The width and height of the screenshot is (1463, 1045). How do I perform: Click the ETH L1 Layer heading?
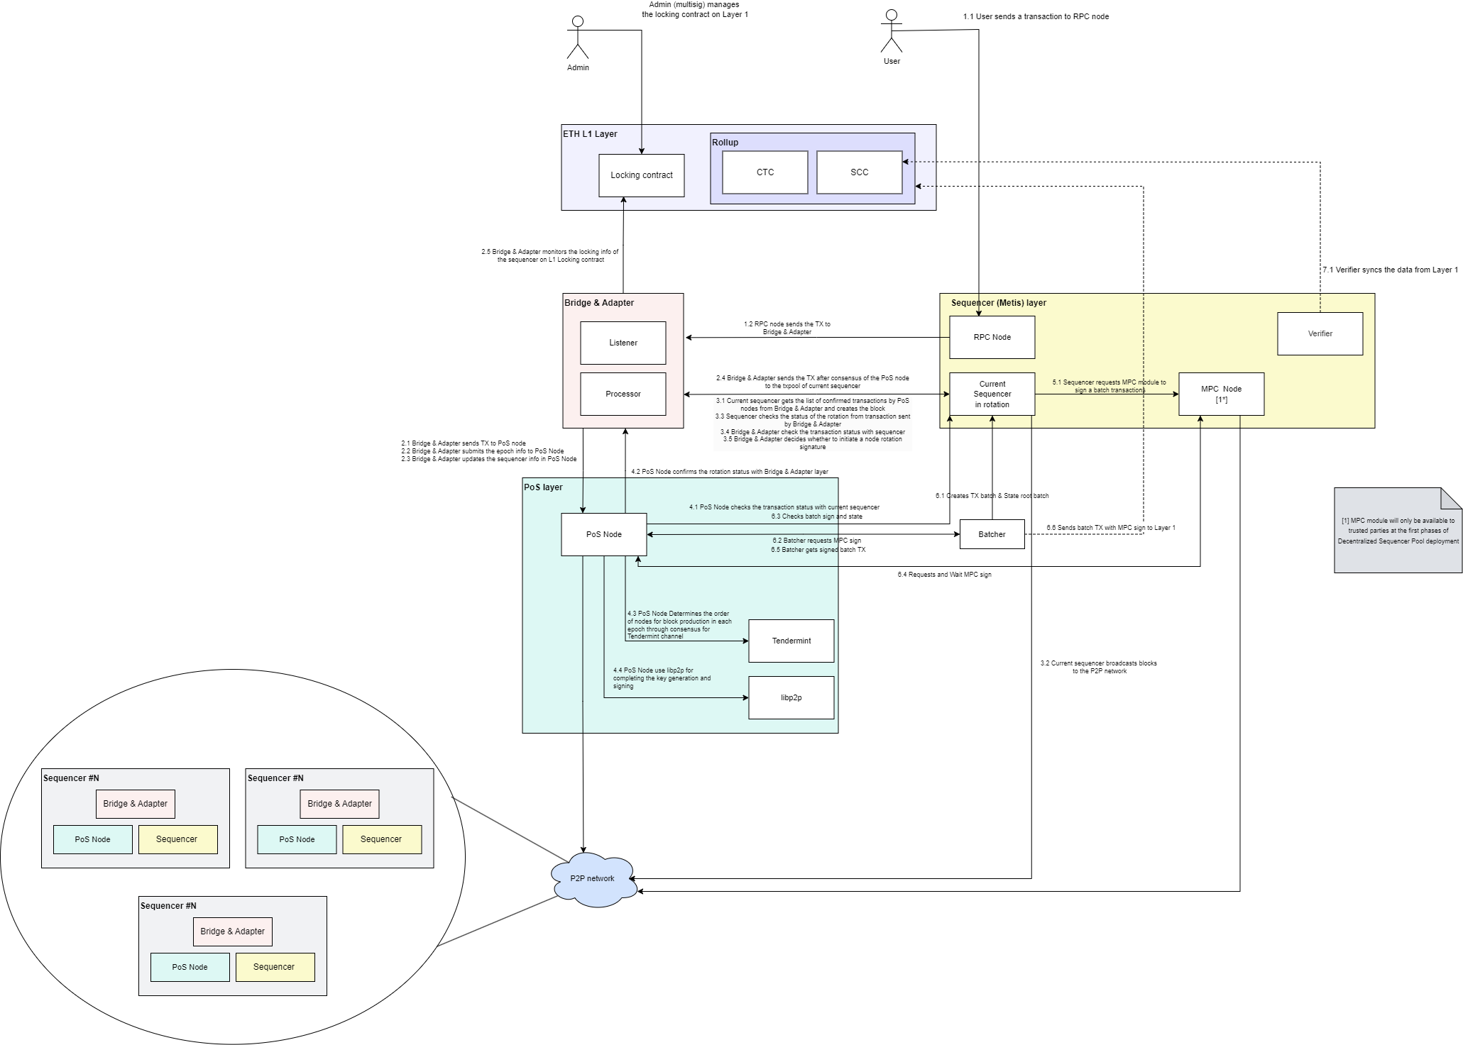(590, 134)
